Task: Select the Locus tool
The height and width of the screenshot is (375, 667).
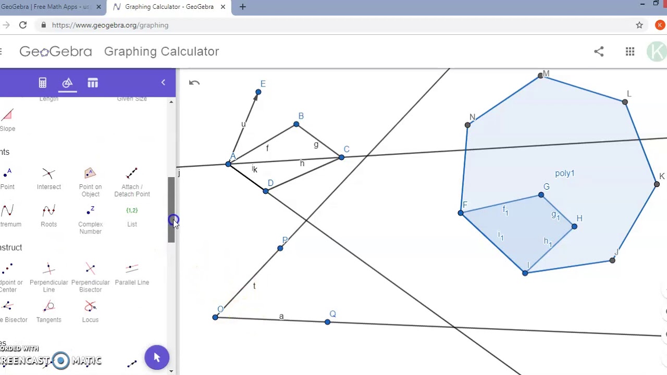Action: pyautogui.click(x=90, y=311)
